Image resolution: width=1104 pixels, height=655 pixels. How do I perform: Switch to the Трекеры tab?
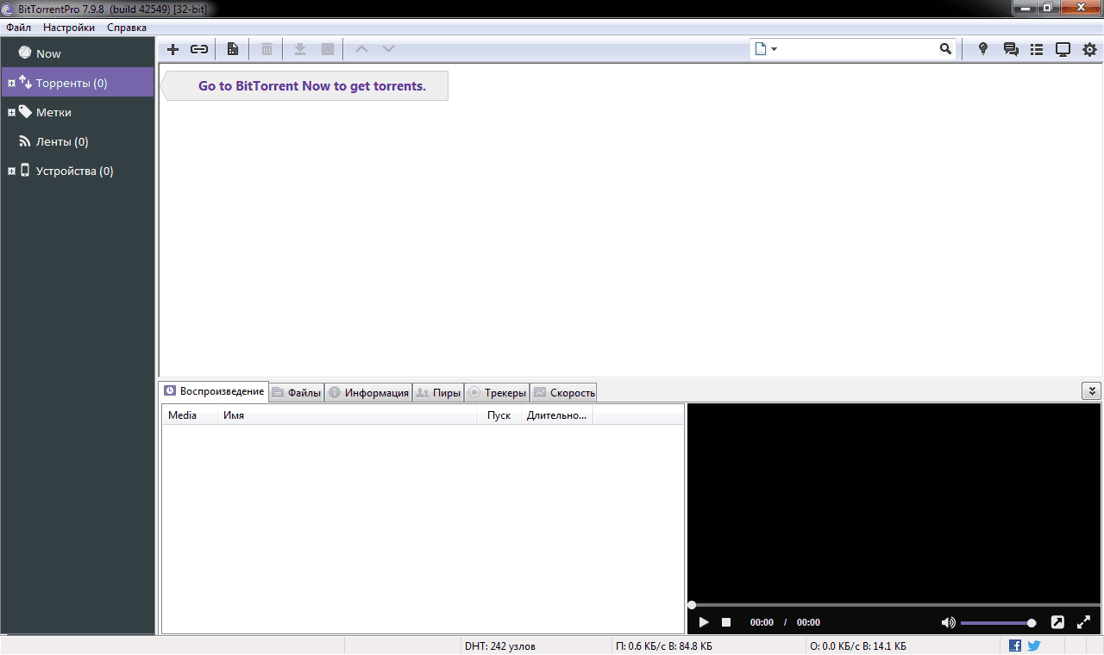click(x=497, y=393)
